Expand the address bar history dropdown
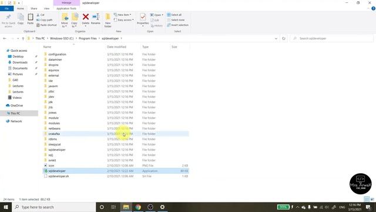The image size is (376, 212). click(276, 38)
